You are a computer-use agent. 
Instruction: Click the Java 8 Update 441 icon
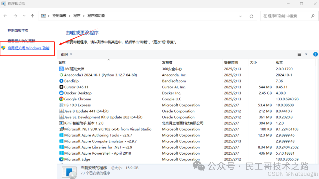pyautogui.click(x=61, y=111)
